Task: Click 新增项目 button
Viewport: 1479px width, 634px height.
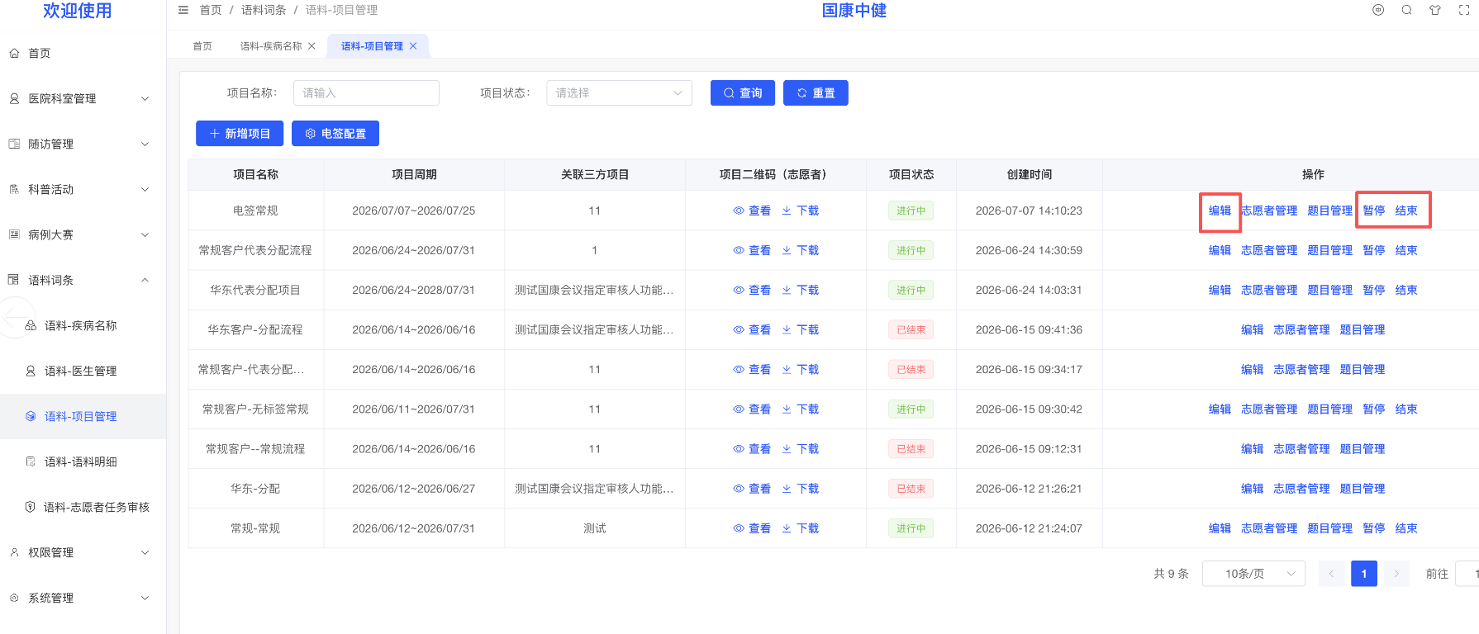Action: pos(240,133)
